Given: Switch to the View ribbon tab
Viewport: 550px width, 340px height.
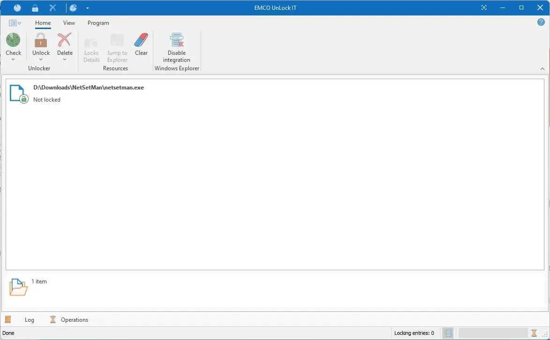Looking at the screenshot, I should 69,23.
